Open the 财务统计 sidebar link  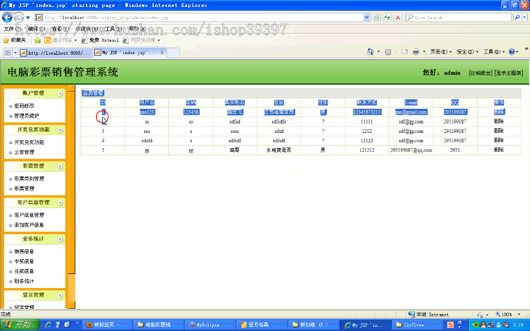point(24,281)
